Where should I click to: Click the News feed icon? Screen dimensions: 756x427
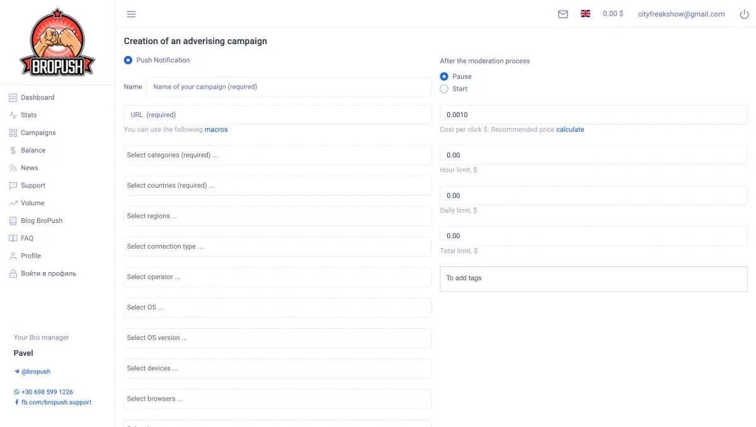13,168
